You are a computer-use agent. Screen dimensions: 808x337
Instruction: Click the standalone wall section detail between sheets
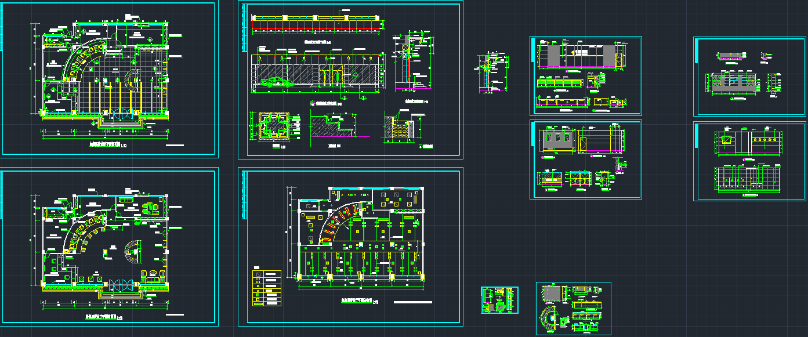coord(492,74)
